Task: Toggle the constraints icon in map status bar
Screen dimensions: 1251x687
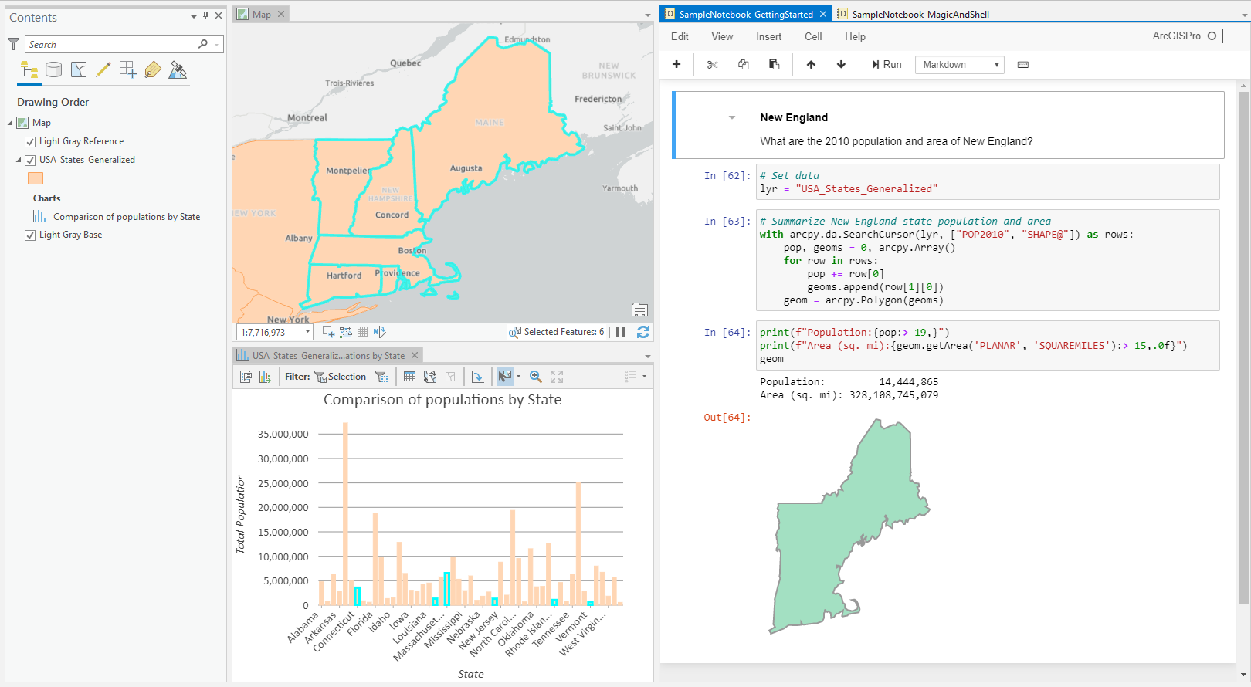Action: (345, 332)
